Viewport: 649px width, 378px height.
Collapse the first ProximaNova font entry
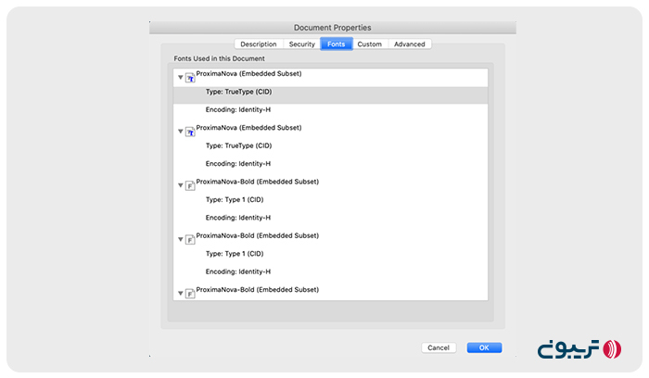pyautogui.click(x=181, y=77)
